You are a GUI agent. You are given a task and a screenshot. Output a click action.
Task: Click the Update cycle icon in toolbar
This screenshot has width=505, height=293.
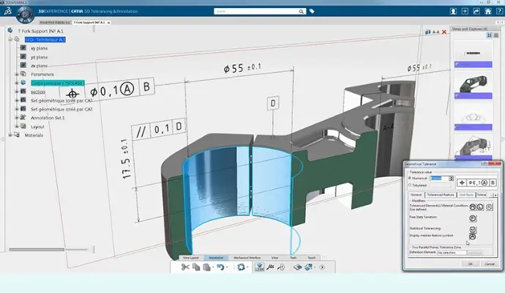tap(241, 267)
